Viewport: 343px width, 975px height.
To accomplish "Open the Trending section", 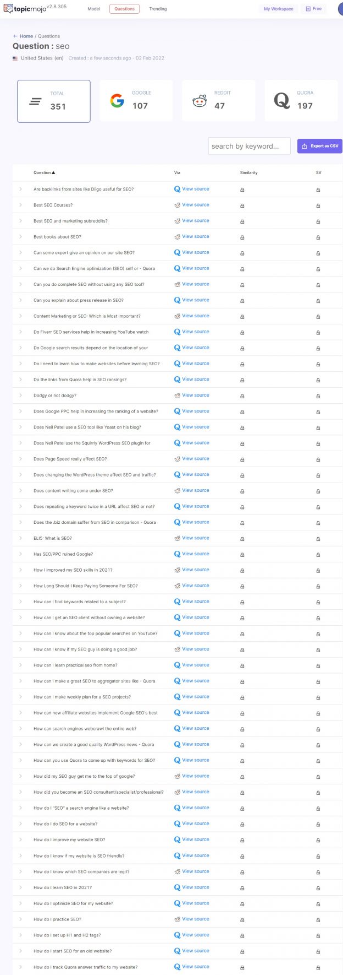I will coord(158,9).
